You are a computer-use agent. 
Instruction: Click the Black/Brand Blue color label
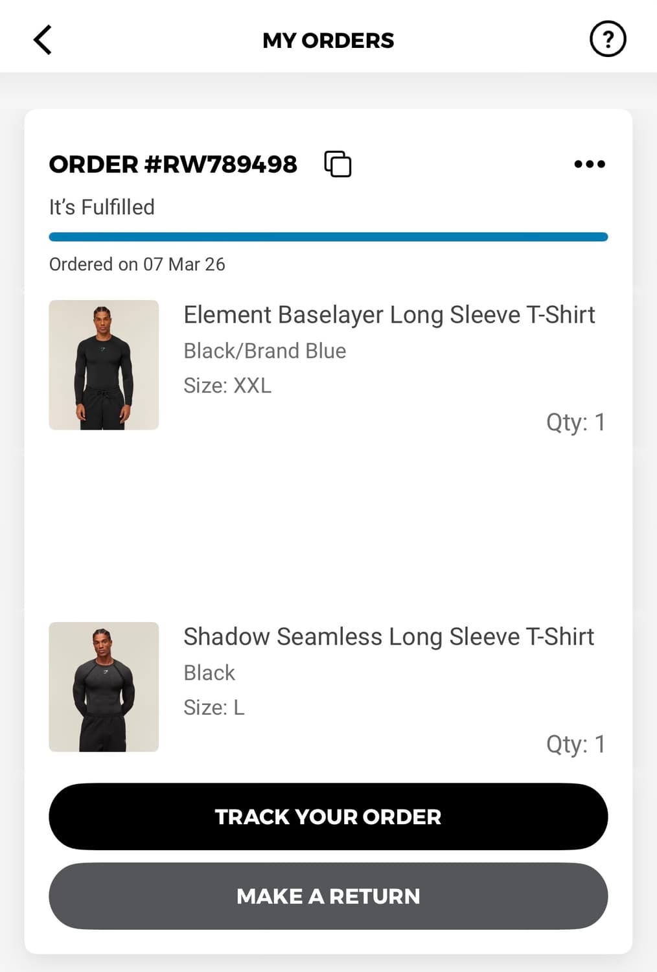(x=264, y=351)
